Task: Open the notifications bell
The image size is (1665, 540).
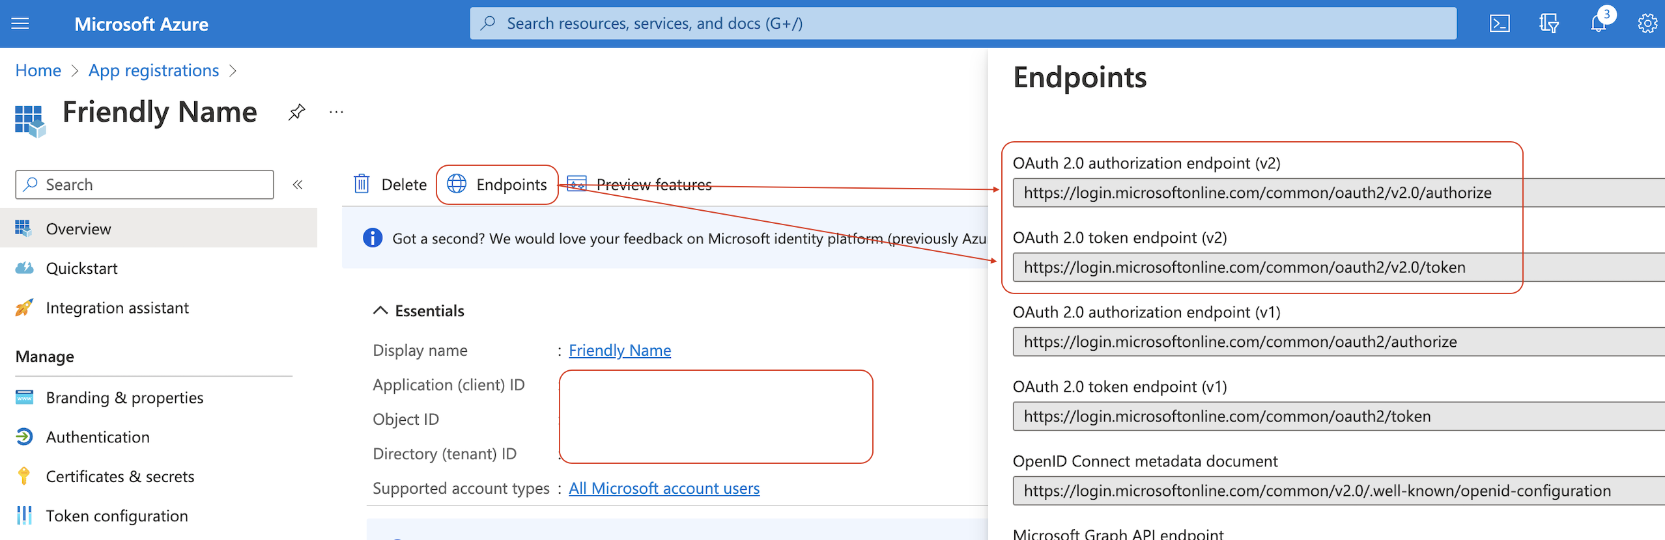Action: (x=1599, y=23)
